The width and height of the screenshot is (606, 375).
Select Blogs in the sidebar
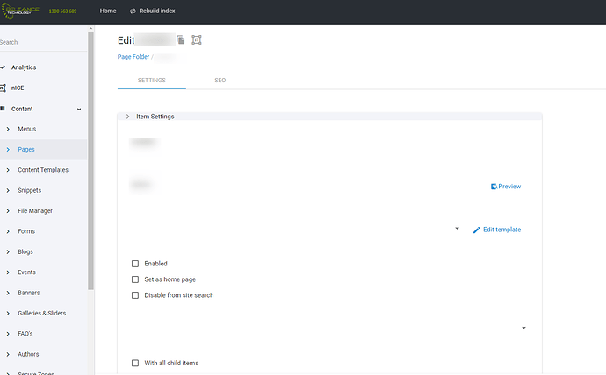click(25, 251)
